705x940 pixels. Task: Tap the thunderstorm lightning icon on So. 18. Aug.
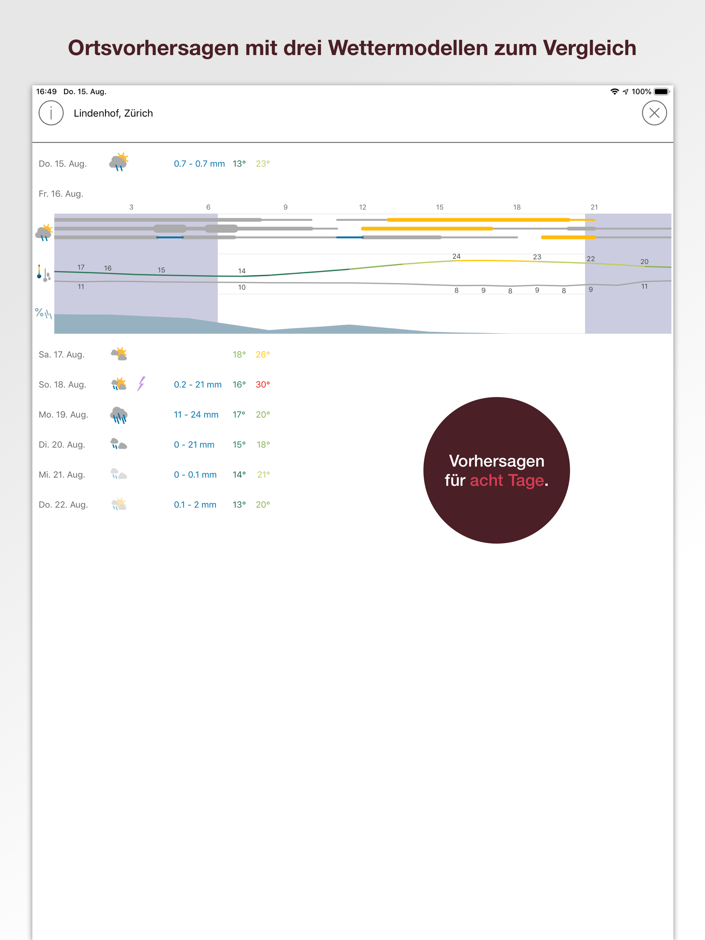(x=140, y=384)
